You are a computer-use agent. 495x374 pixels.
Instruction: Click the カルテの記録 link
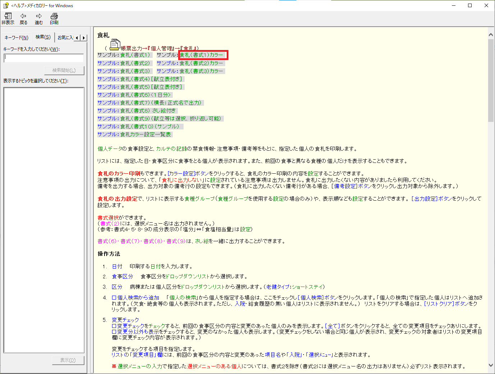click(x=171, y=149)
